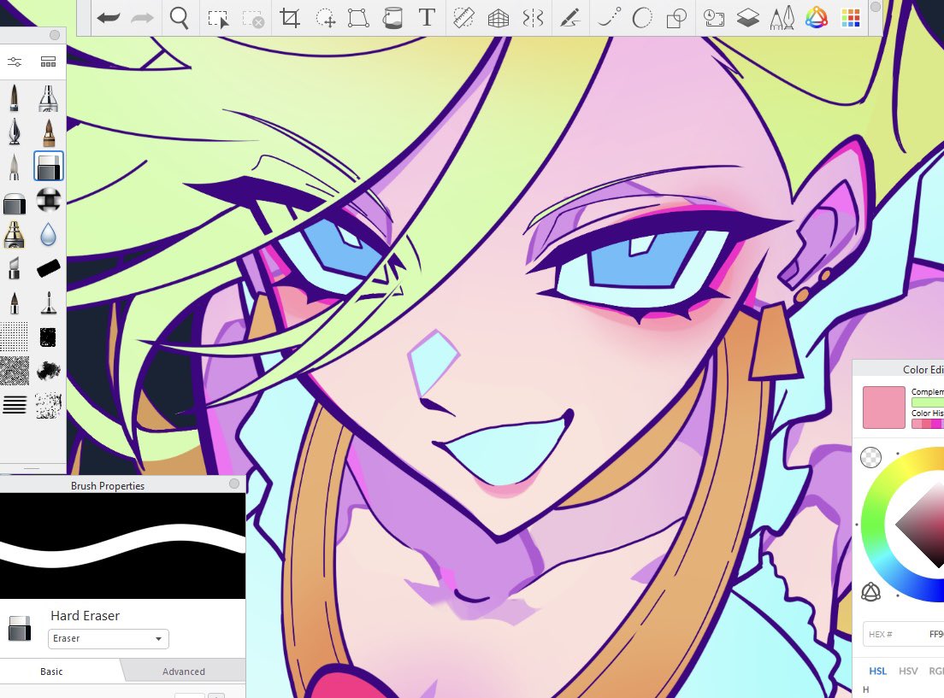Select the transparent color checkered circle
This screenshot has width=944, height=698.
(870, 457)
